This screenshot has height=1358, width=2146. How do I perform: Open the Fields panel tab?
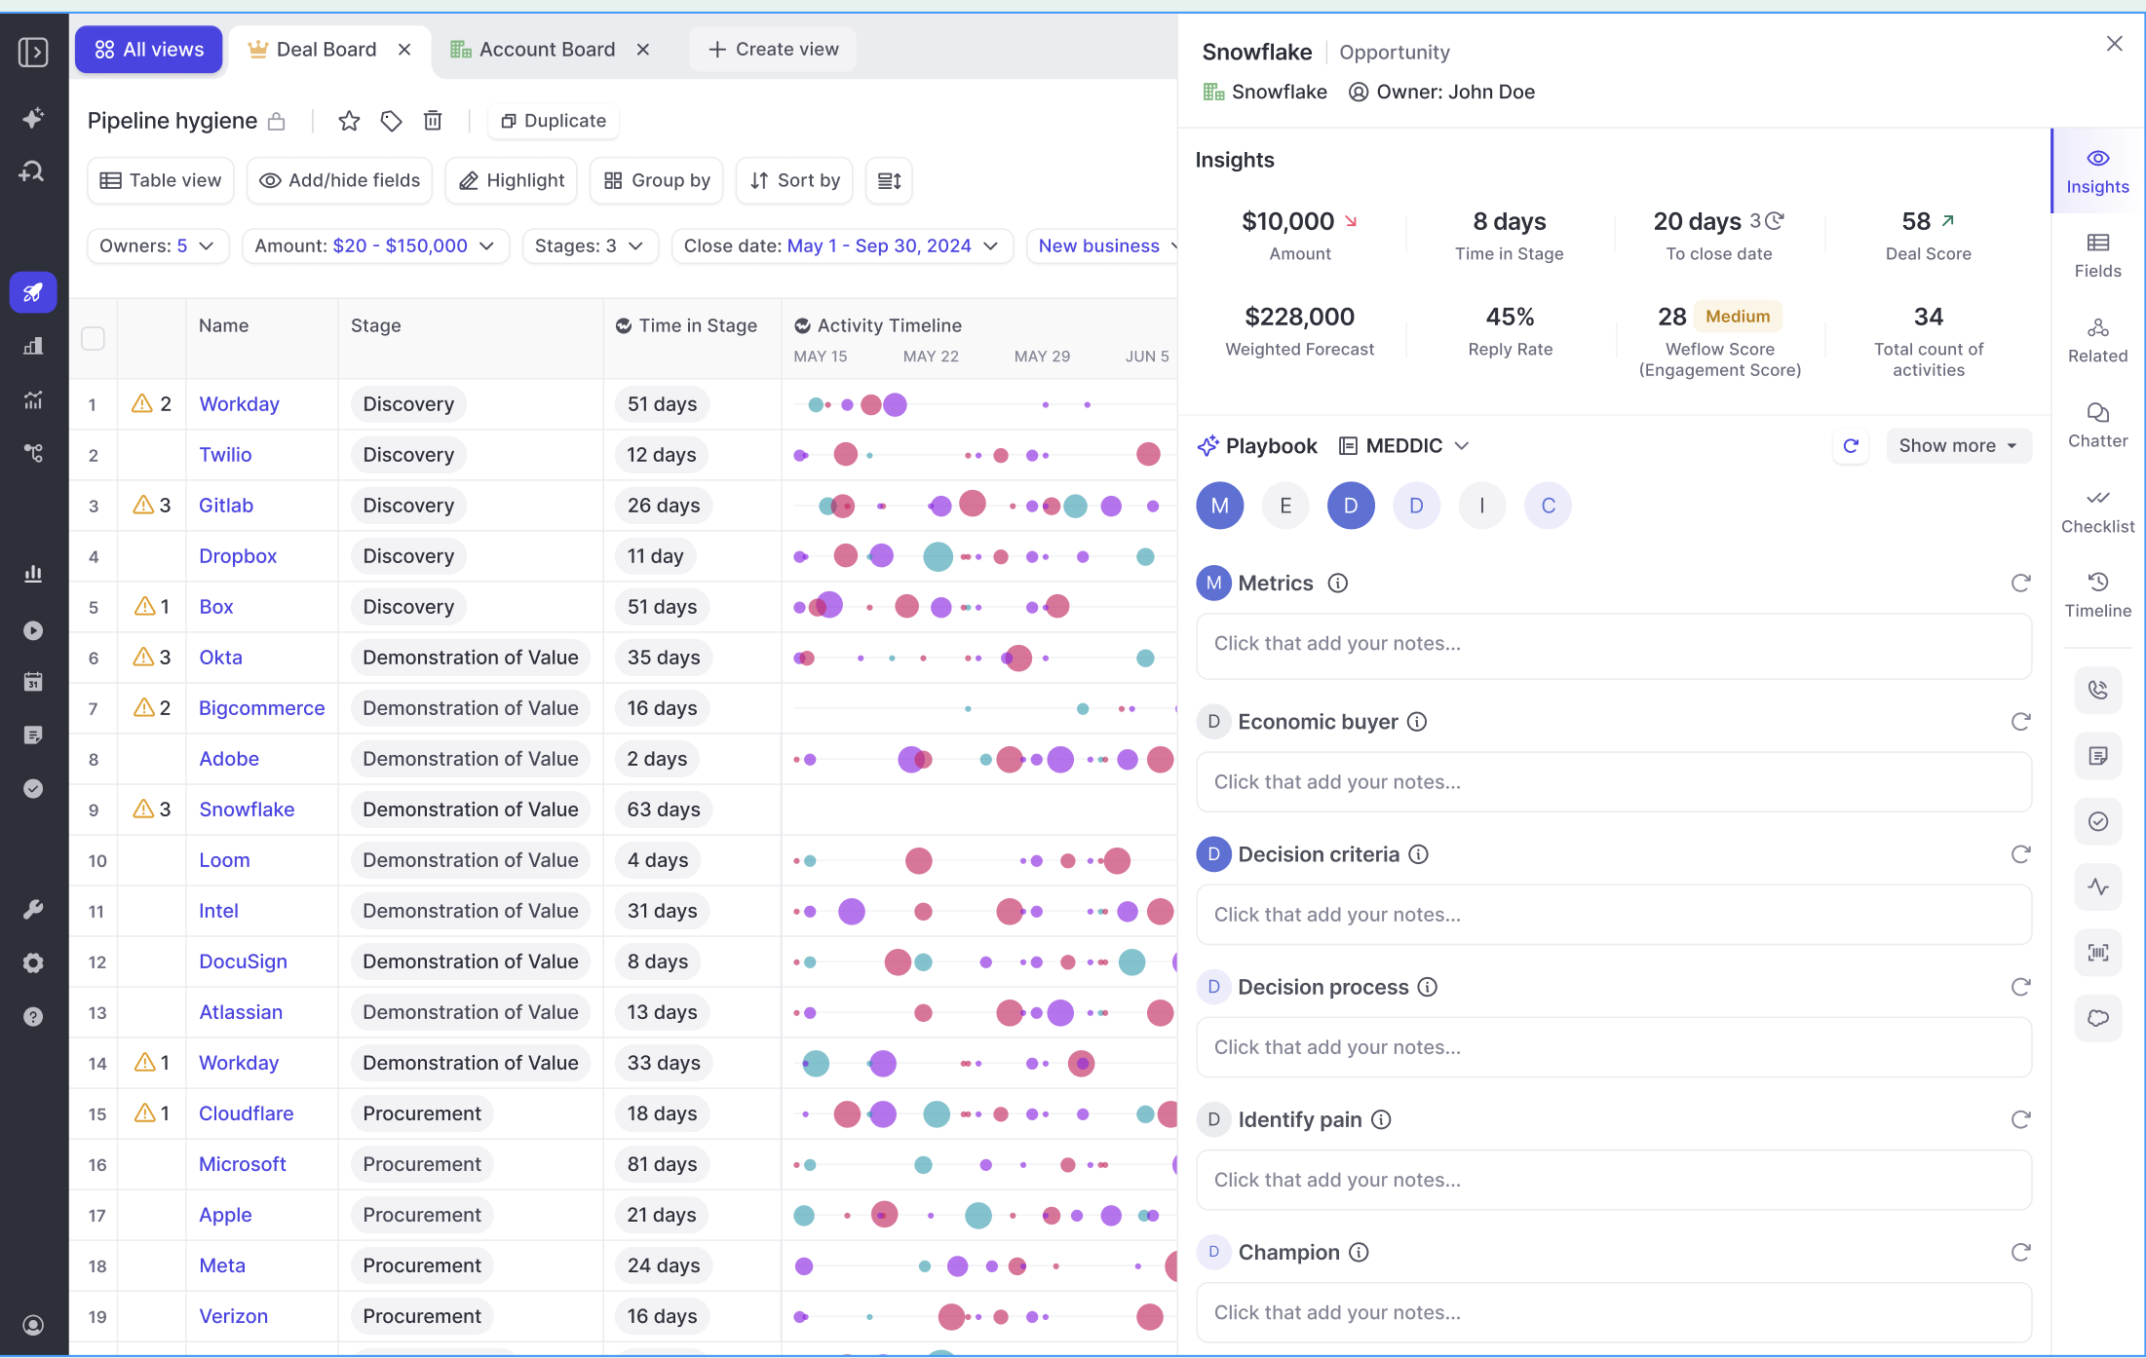click(2097, 255)
